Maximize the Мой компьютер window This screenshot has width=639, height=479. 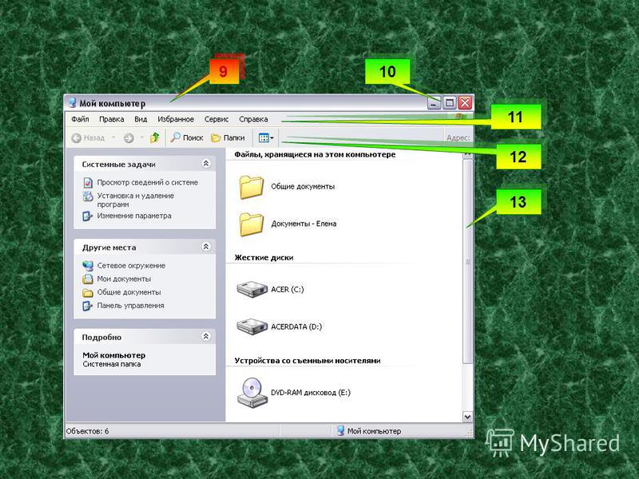[x=449, y=103]
